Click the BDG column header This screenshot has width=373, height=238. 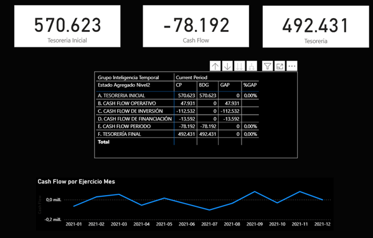click(x=204, y=85)
